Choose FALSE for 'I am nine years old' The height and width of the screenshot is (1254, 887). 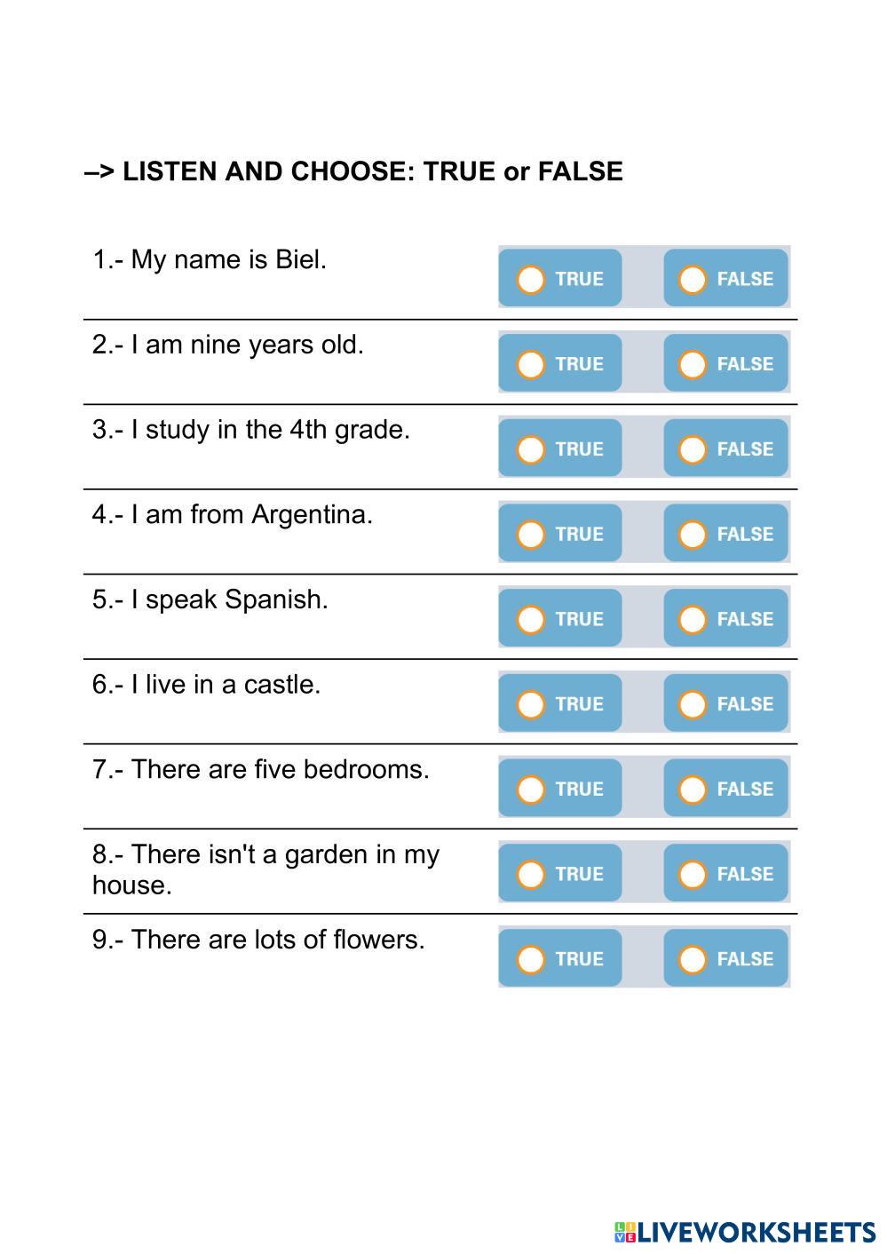[693, 364]
